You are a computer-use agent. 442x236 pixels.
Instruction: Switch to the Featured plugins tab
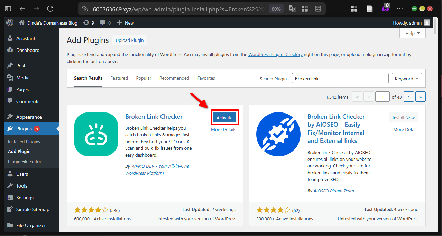tap(119, 78)
